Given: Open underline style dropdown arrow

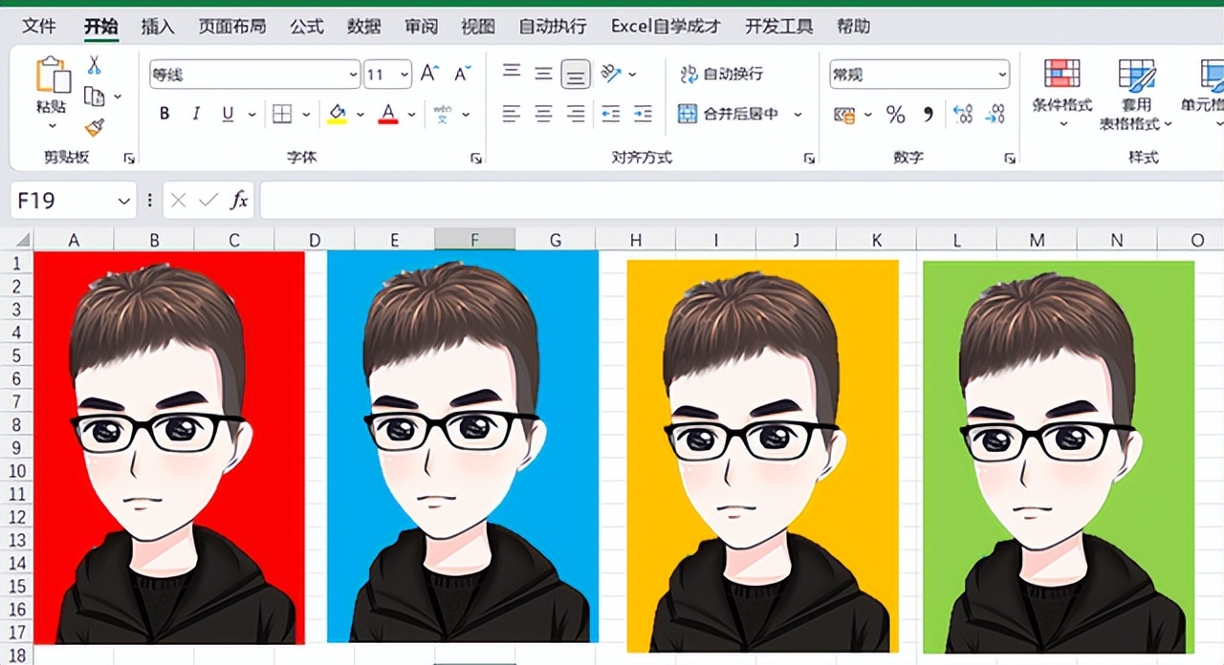Looking at the screenshot, I should click(x=252, y=115).
